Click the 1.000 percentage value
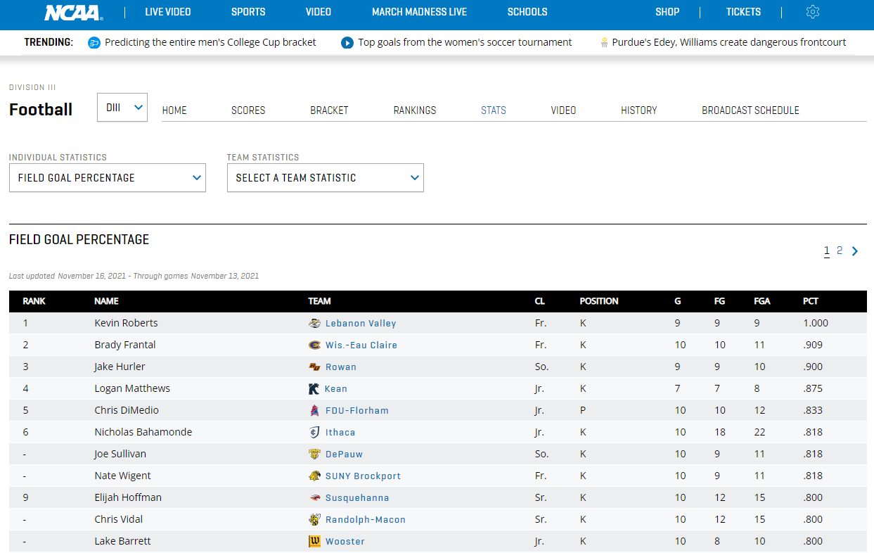Viewport: 874px width, 553px height. coord(816,323)
